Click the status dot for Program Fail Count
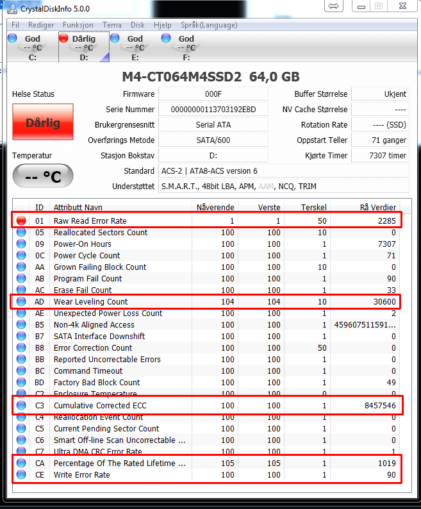This screenshot has width=421, height=509. [x=21, y=278]
